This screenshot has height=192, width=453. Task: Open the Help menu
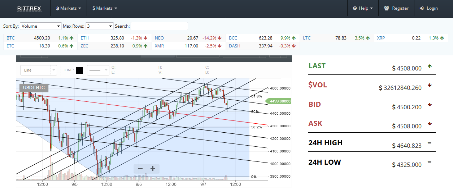[x=363, y=8]
